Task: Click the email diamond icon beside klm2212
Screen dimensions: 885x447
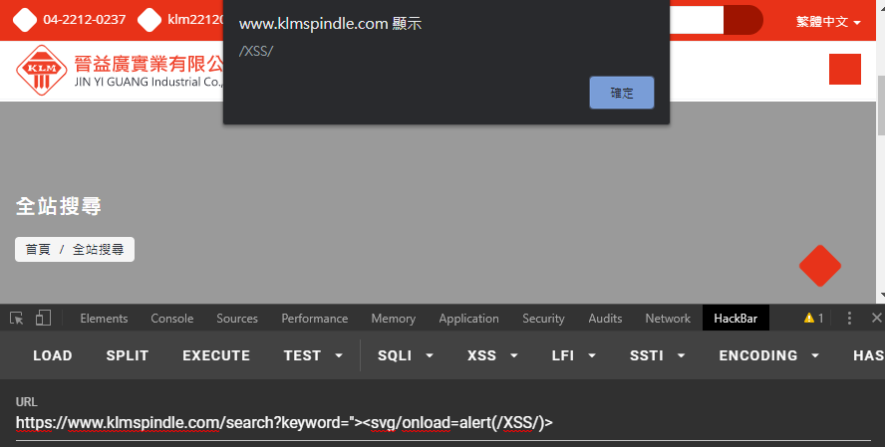Action: click(x=149, y=20)
